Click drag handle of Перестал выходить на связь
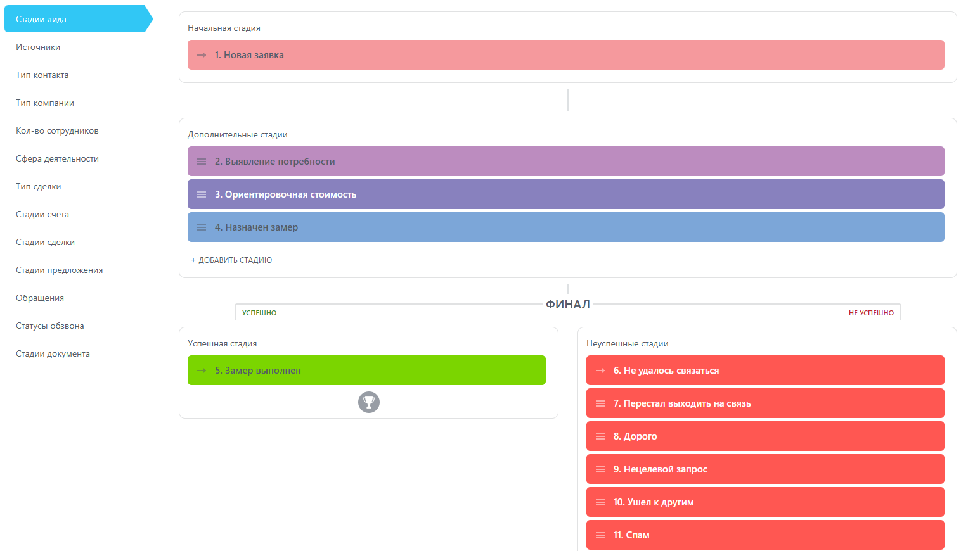This screenshot has width=961, height=551. click(600, 403)
